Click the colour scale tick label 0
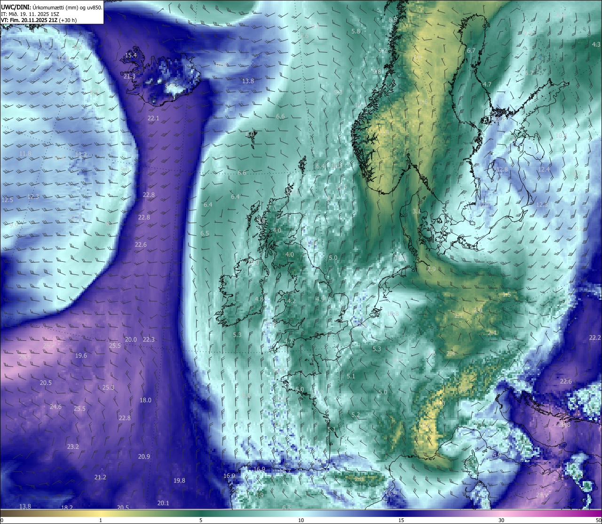Image resolution: width=602 pixels, height=524 pixels. (x=2, y=520)
